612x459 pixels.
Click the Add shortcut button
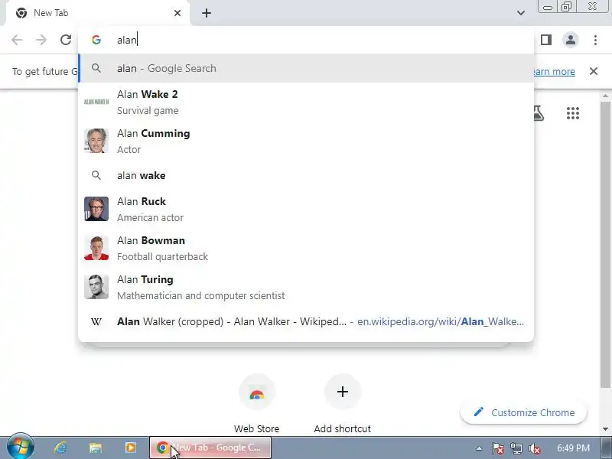pyautogui.click(x=342, y=404)
